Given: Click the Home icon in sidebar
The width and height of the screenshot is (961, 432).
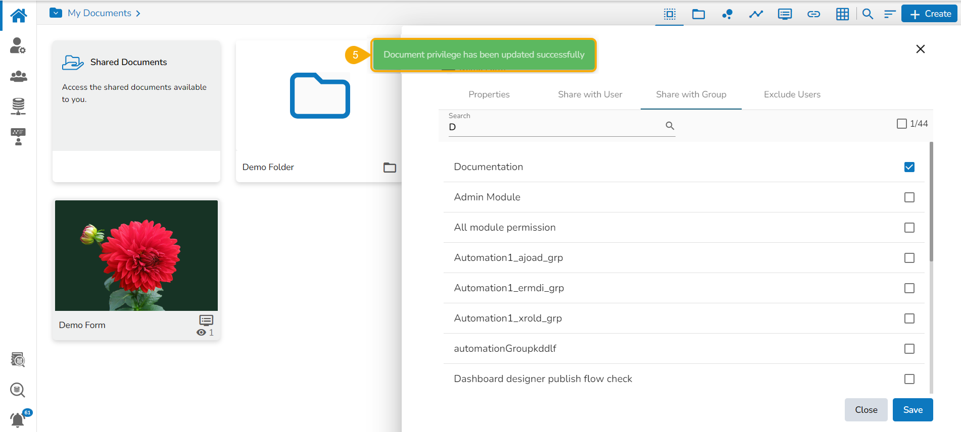Looking at the screenshot, I should [x=18, y=15].
